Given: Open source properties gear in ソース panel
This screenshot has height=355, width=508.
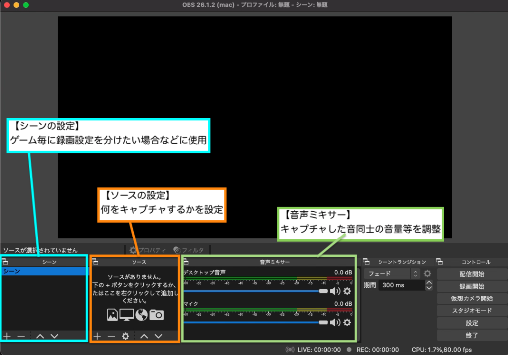Looking at the screenshot, I should [x=126, y=336].
